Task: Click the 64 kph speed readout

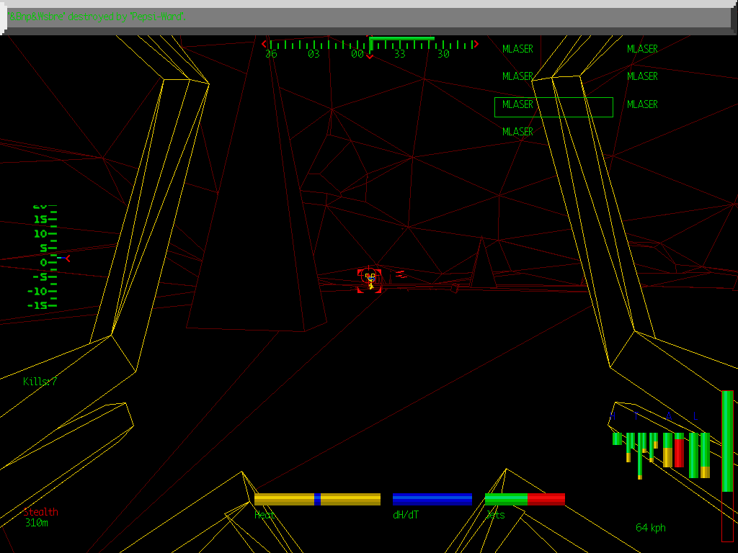Action: coord(649,527)
